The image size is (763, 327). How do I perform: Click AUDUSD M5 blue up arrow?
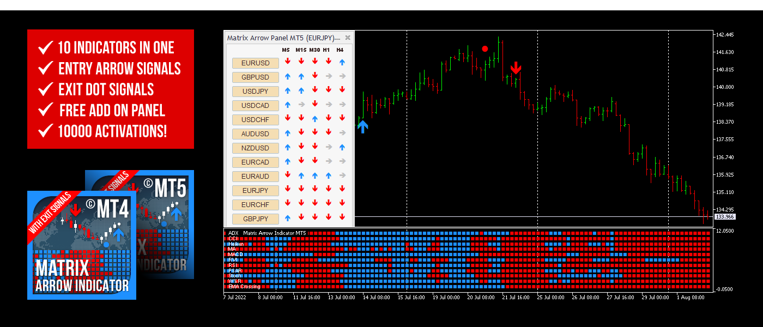tap(287, 133)
